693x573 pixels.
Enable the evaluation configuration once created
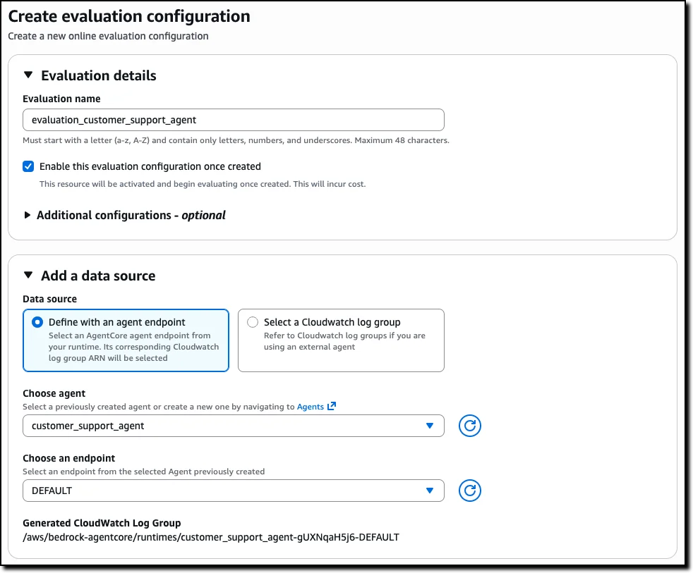click(x=28, y=166)
